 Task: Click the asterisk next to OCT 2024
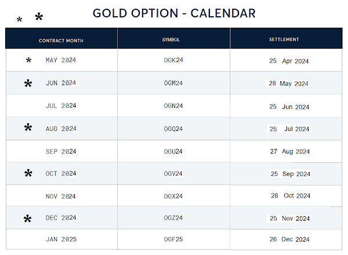(x=28, y=173)
